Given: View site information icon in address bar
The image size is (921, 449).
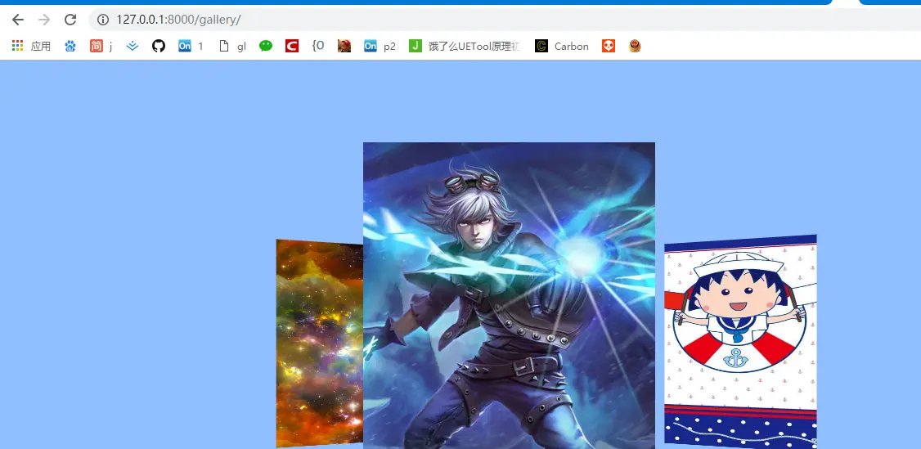Looking at the screenshot, I should coord(103,20).
